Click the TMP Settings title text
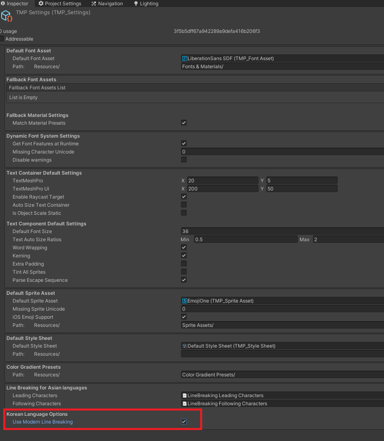 53,12
